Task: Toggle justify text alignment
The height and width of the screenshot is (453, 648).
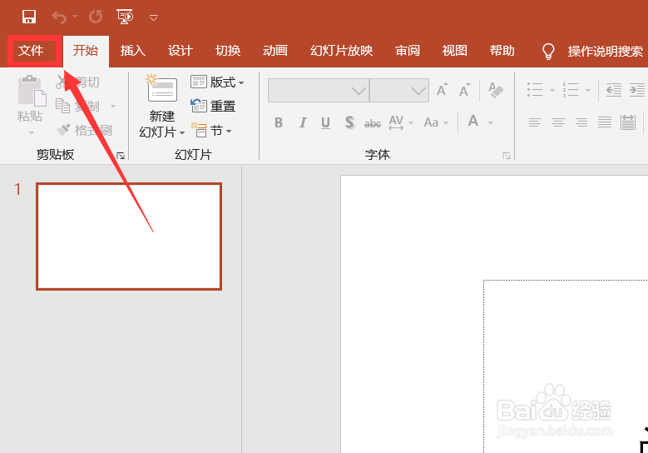Action: [605, 122]
